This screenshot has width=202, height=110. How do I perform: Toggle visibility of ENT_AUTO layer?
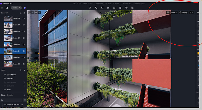(x=24, y=86)
